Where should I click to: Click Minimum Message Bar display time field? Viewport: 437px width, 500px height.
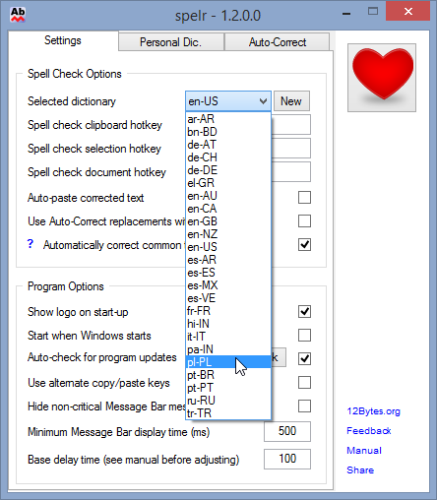pyautogui.click(x=287, y=431)
